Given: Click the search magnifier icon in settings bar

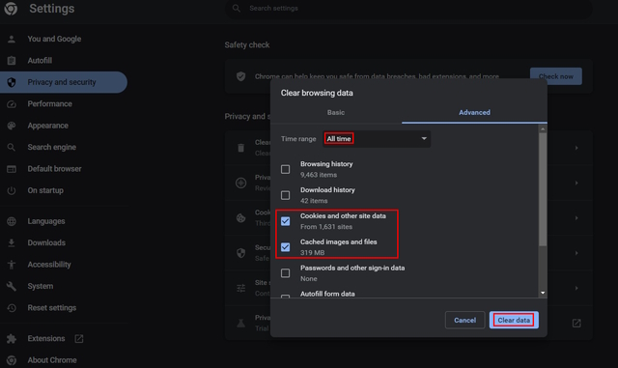Looking at the screenshot, I should [x=236, y=8].
